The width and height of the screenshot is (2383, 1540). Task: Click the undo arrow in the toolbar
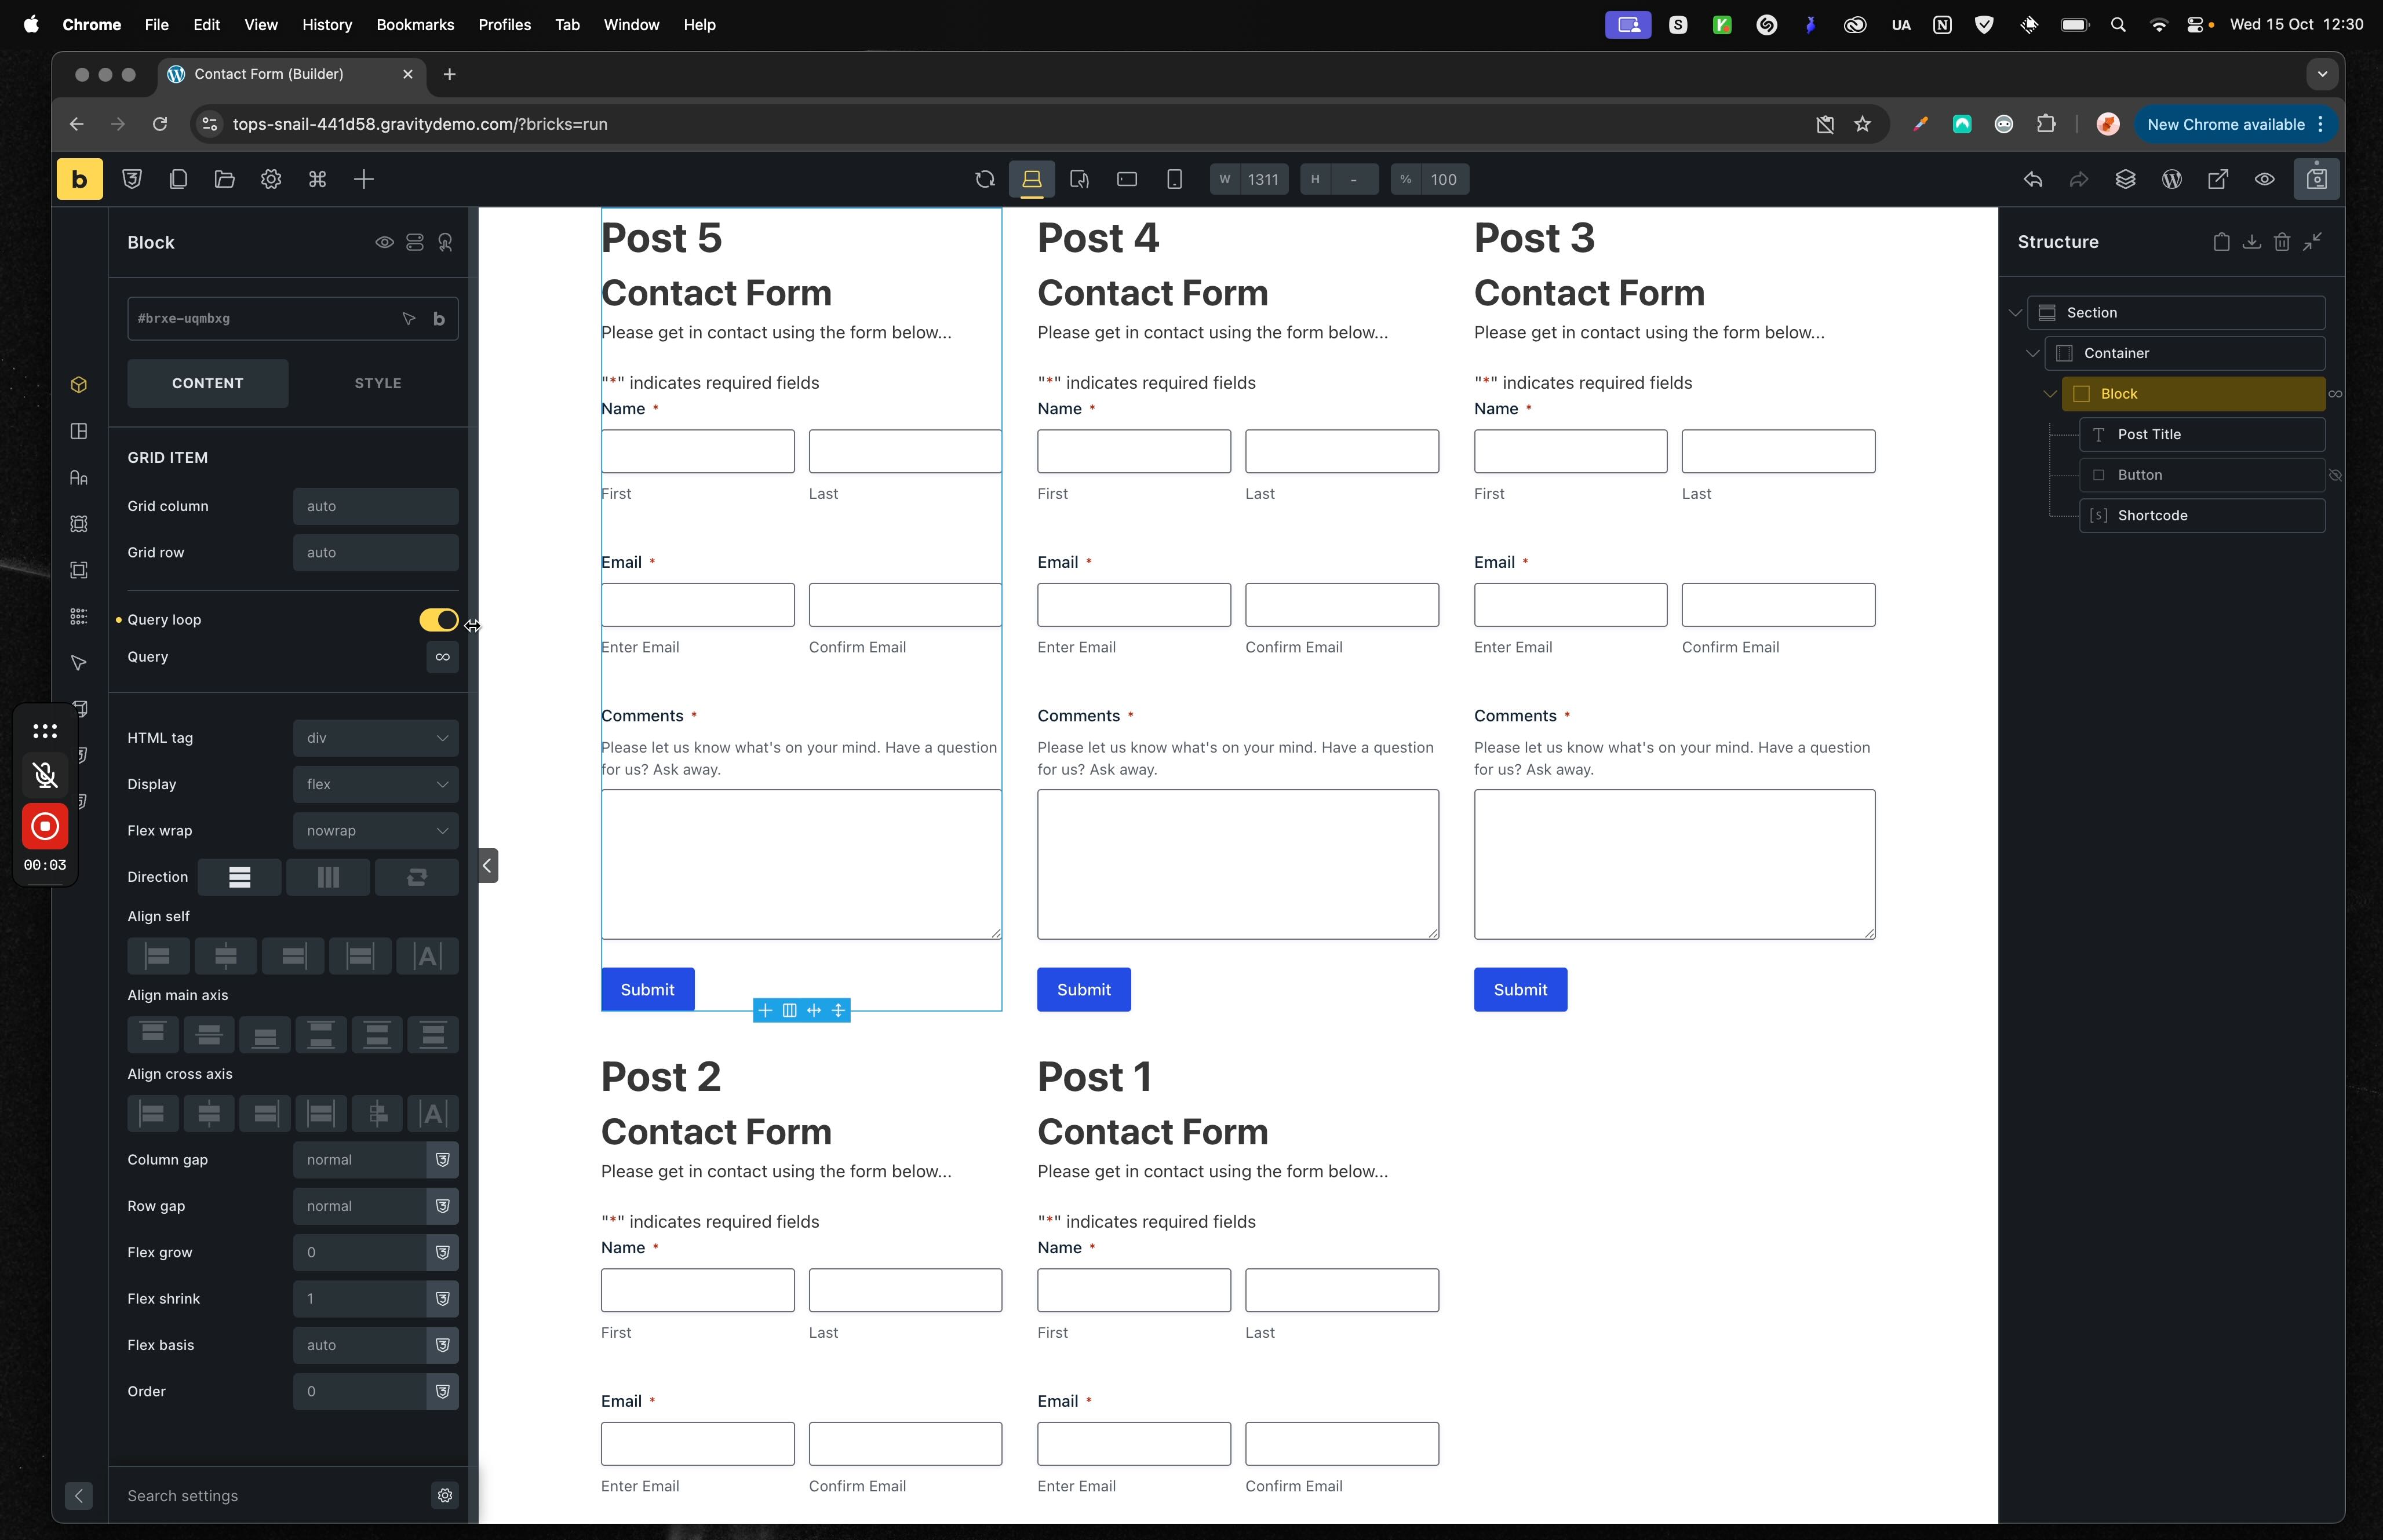click(x=2032, y=179)
